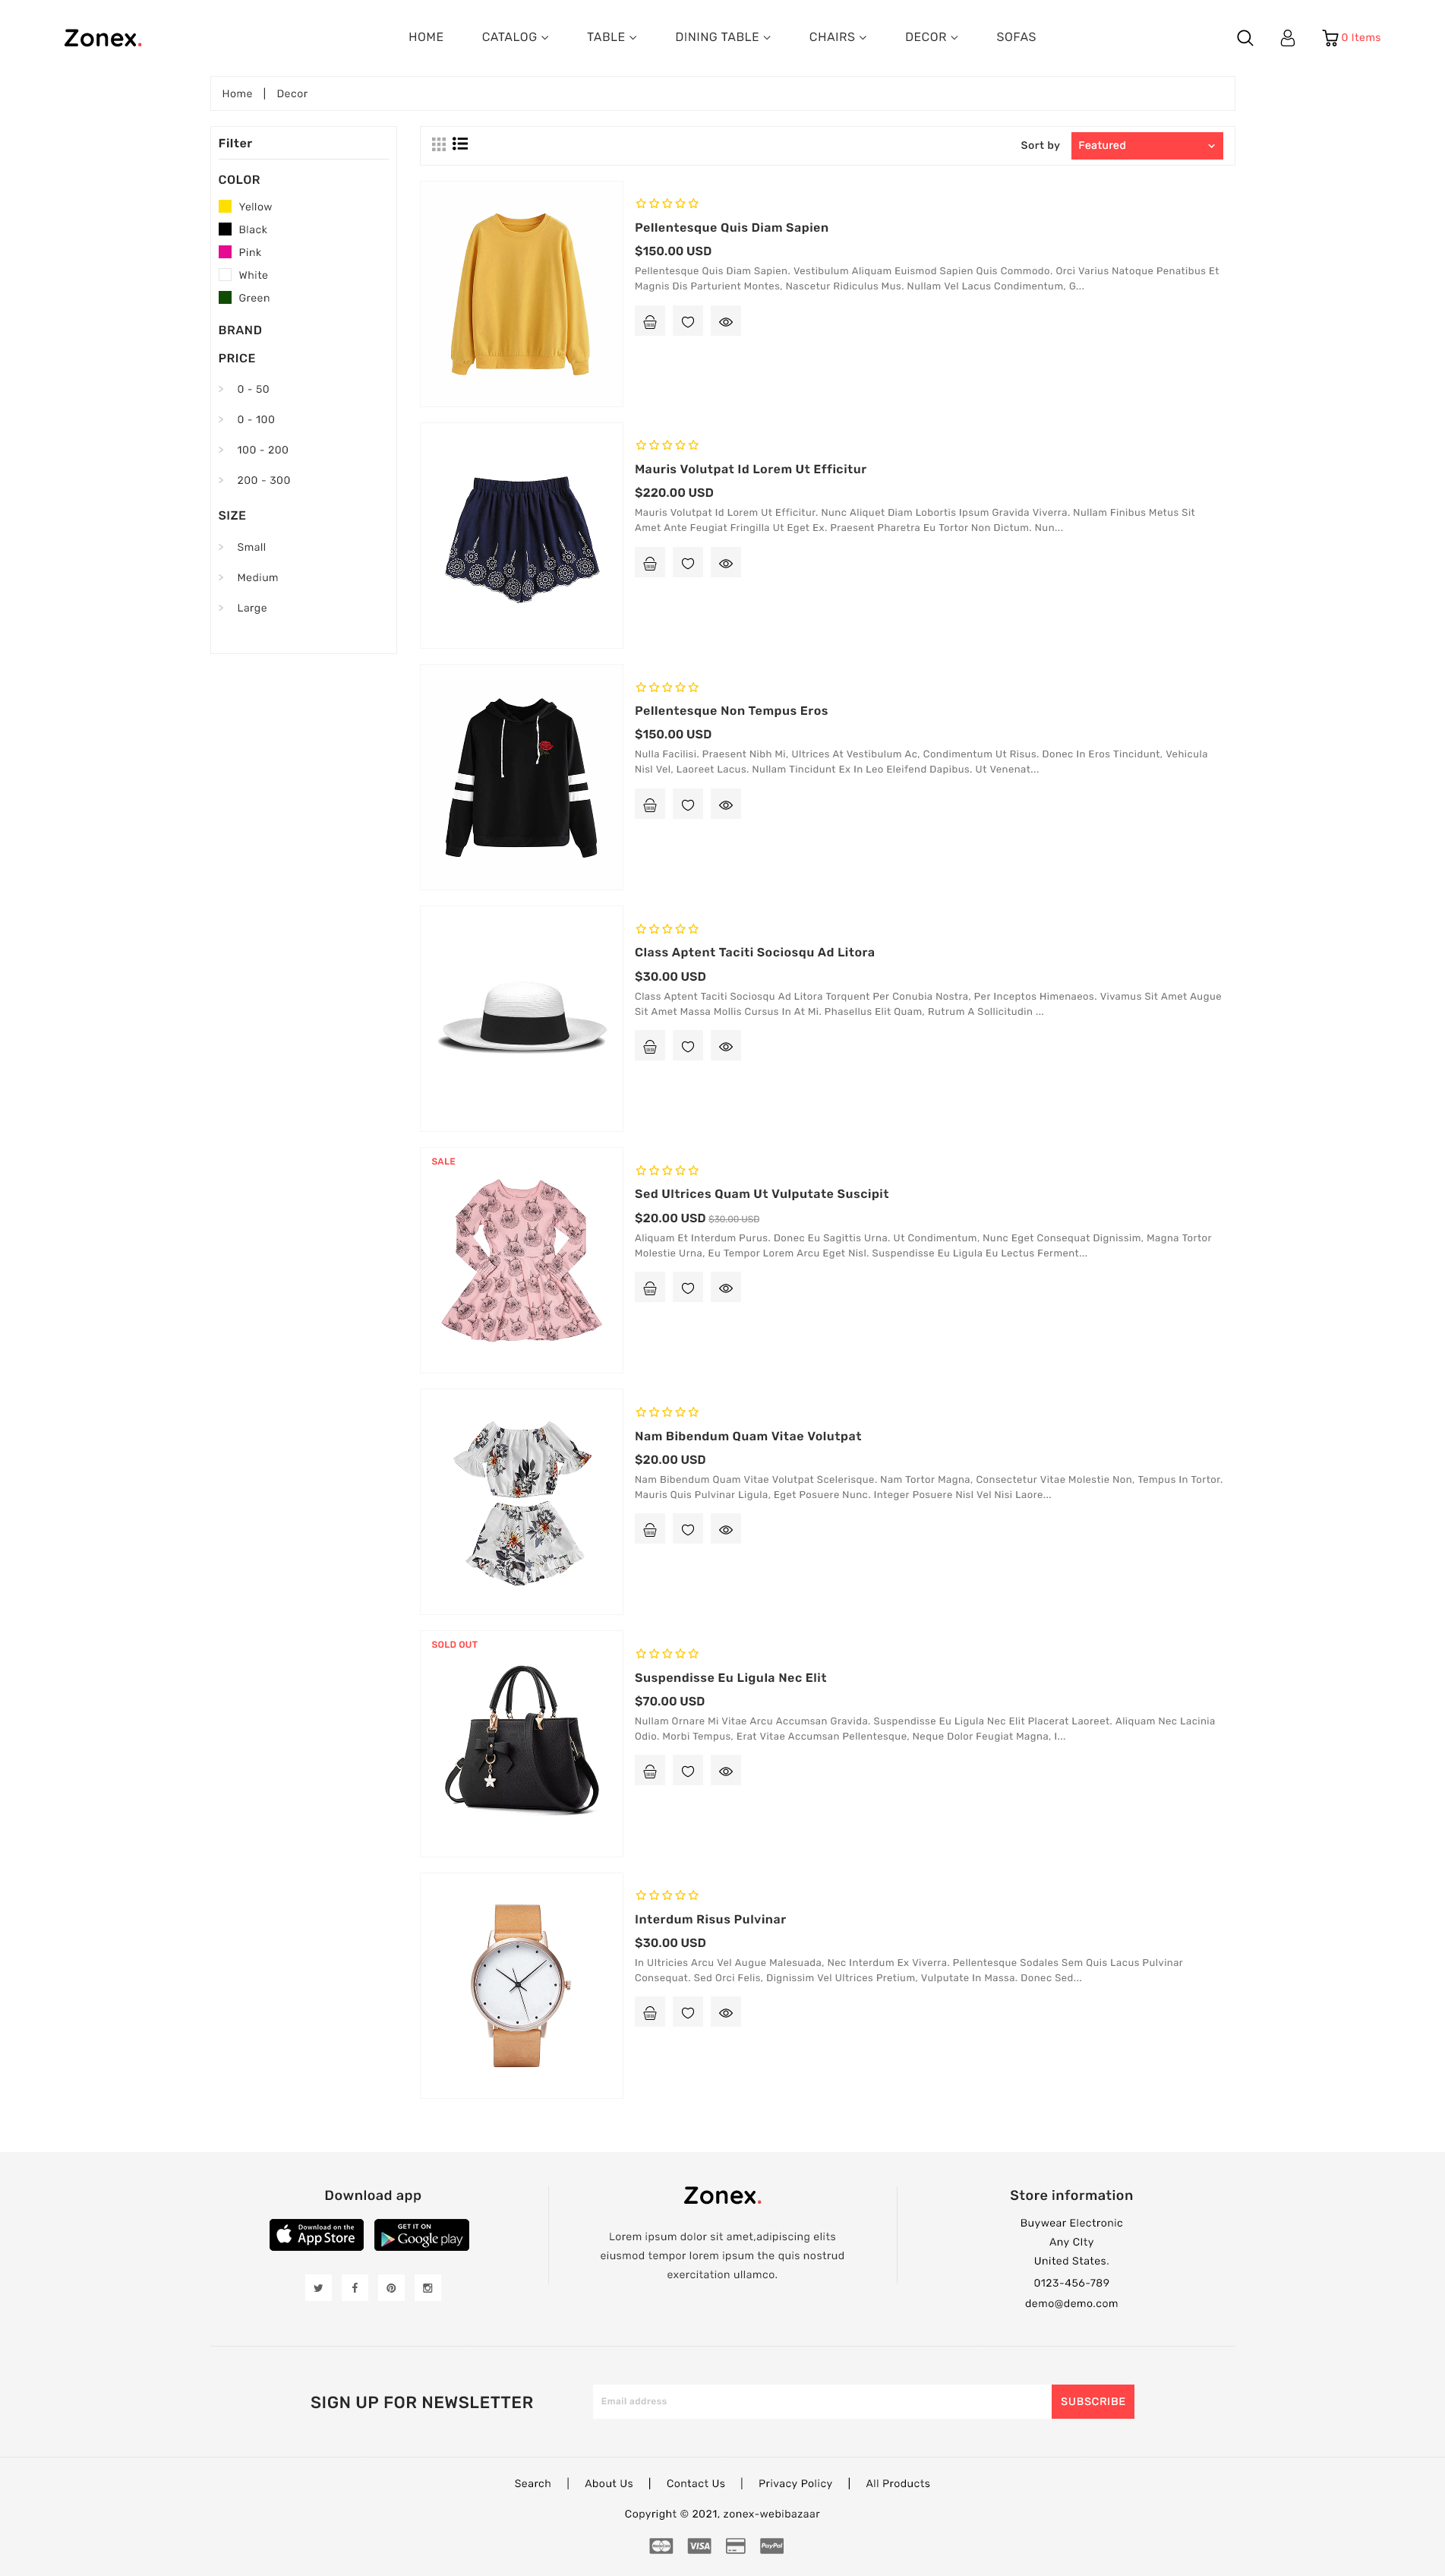Open the Twitter social icon in footer
The height and width of the screenshot is (2576, 1445).
pyautogui.click(x=318, y=2288)
